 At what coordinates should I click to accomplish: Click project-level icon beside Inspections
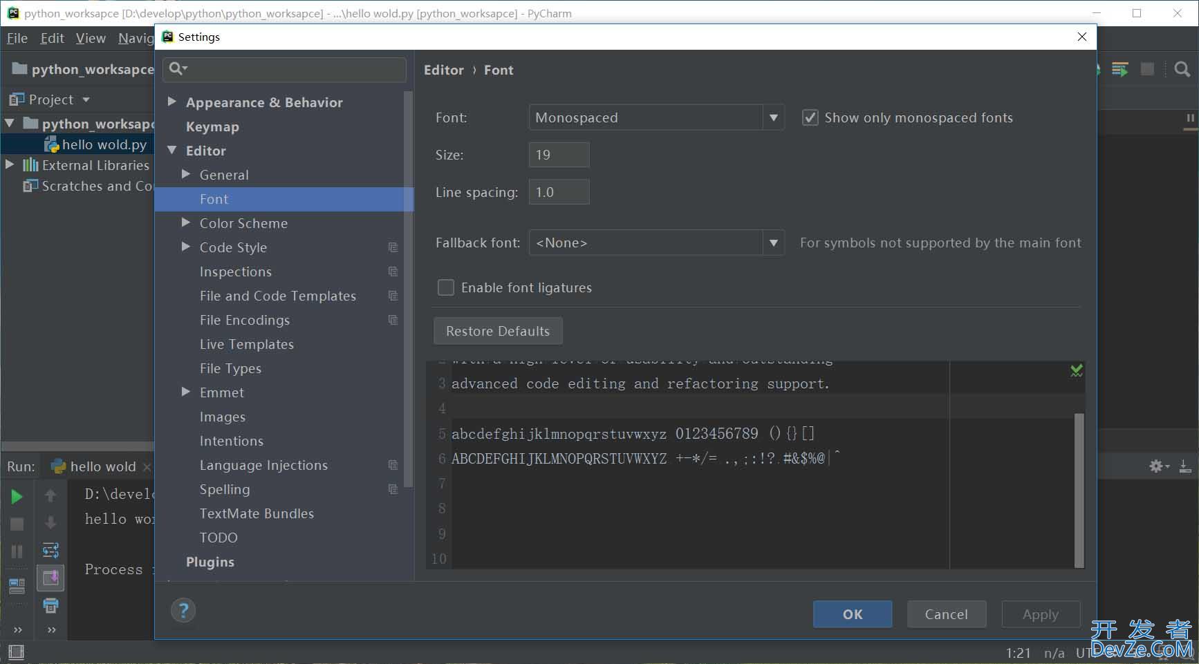click(x=393, y=272)
